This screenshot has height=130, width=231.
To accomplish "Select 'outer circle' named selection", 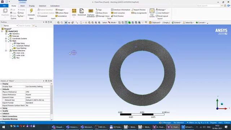I will point(20,55).
